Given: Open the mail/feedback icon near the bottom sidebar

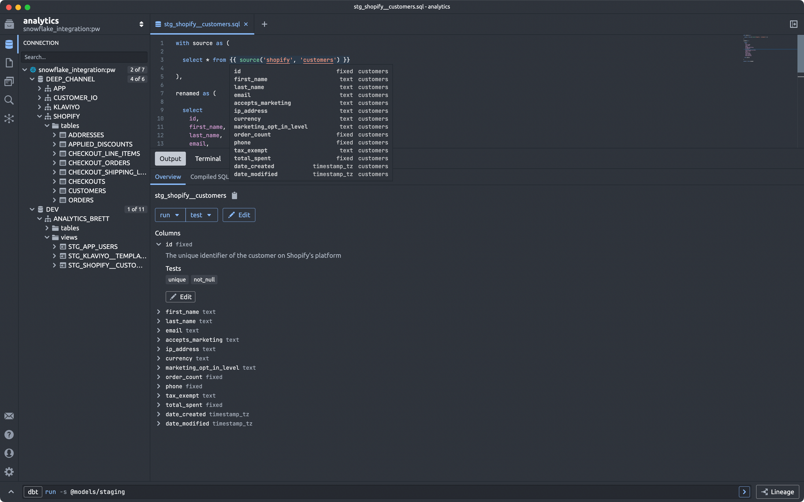Looking at the screenshot, I should 9,416.
